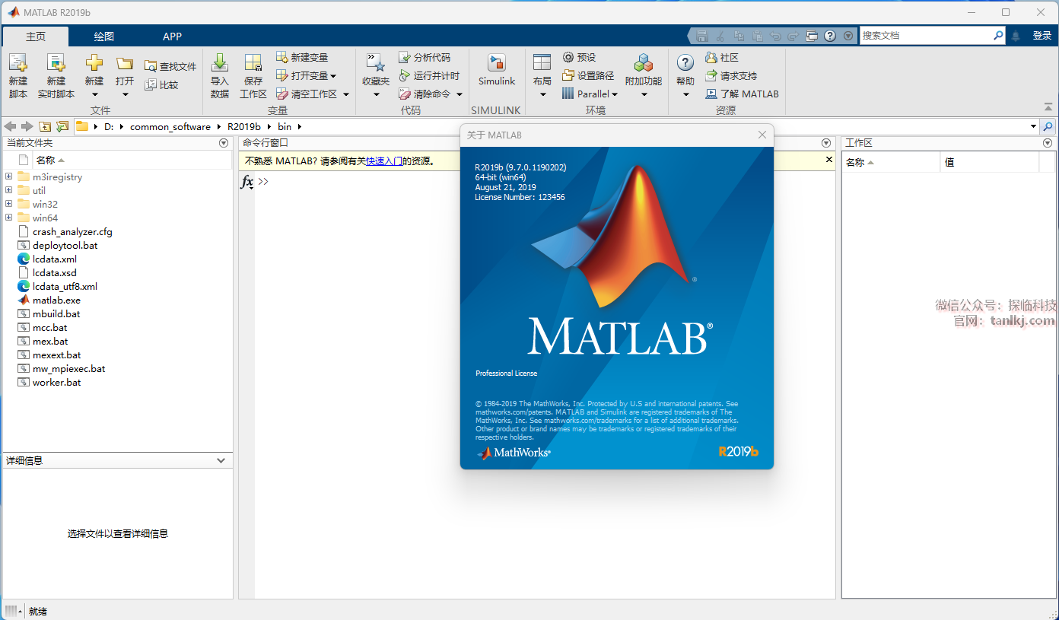Click the browse for folder icon
This screenshot has height=620, width=1059.
(x=62, y=126)
